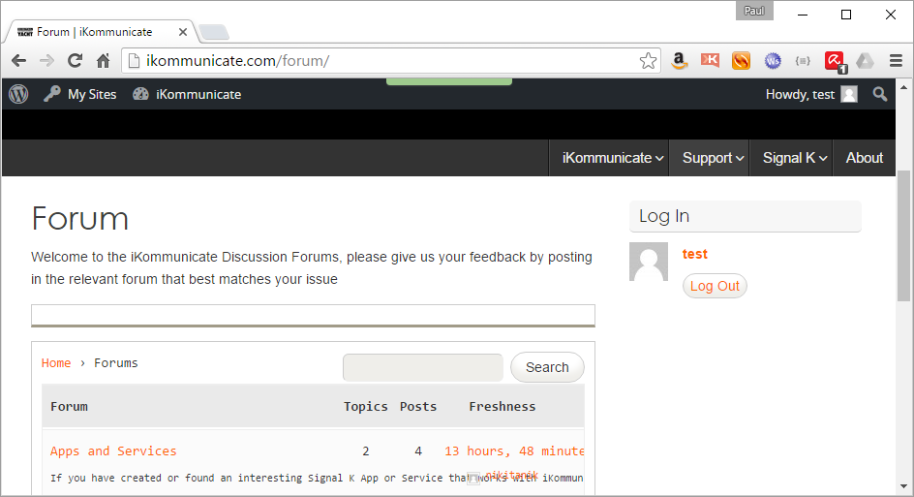914x497 pixels.
Task: Click the purple WS extension icon
Action: [773, 61]
